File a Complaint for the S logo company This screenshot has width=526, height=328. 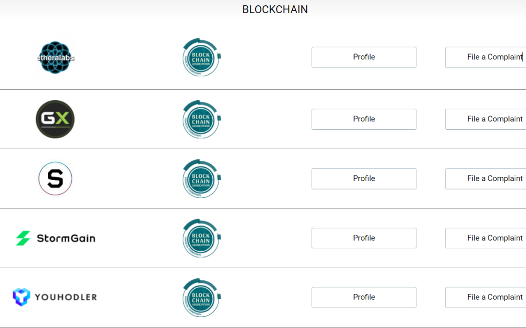(x=486, y=179)
